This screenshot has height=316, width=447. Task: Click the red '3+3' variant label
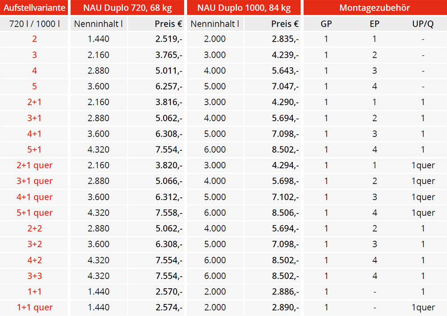(34, 276)
